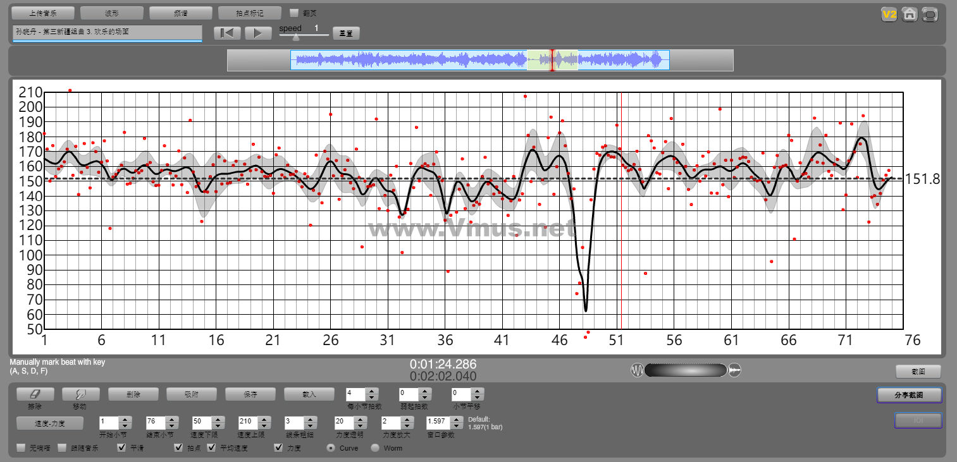Click the average tempo label 151.8
The width and height of the screenshot is (957, 462).
(922, 179)
